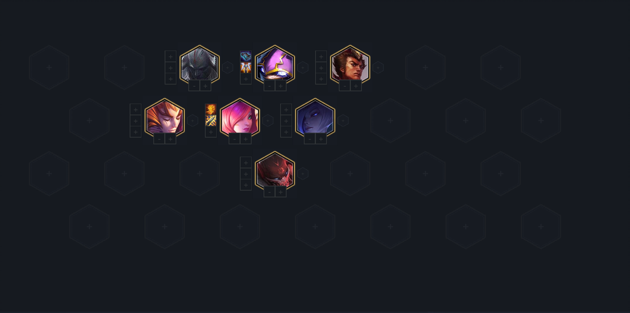The width and height of the screenshot is (630, 313).
Task: Add item to middle slot of red masked champion
Action: 246,173
